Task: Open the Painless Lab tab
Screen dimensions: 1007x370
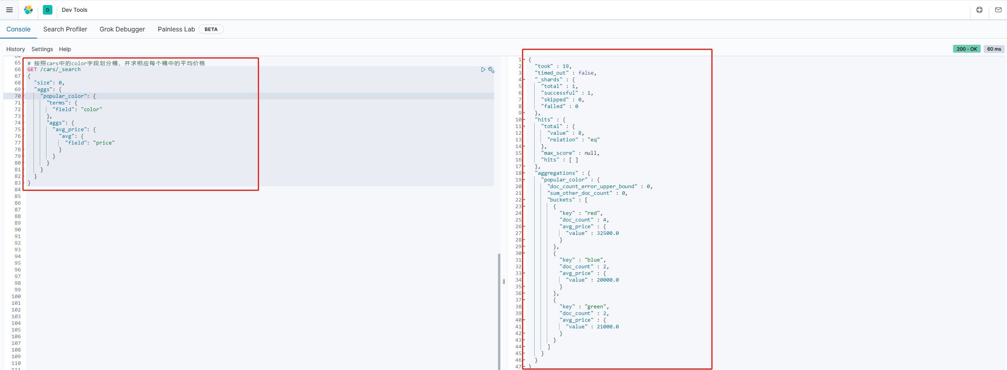Action: (176, 29)
